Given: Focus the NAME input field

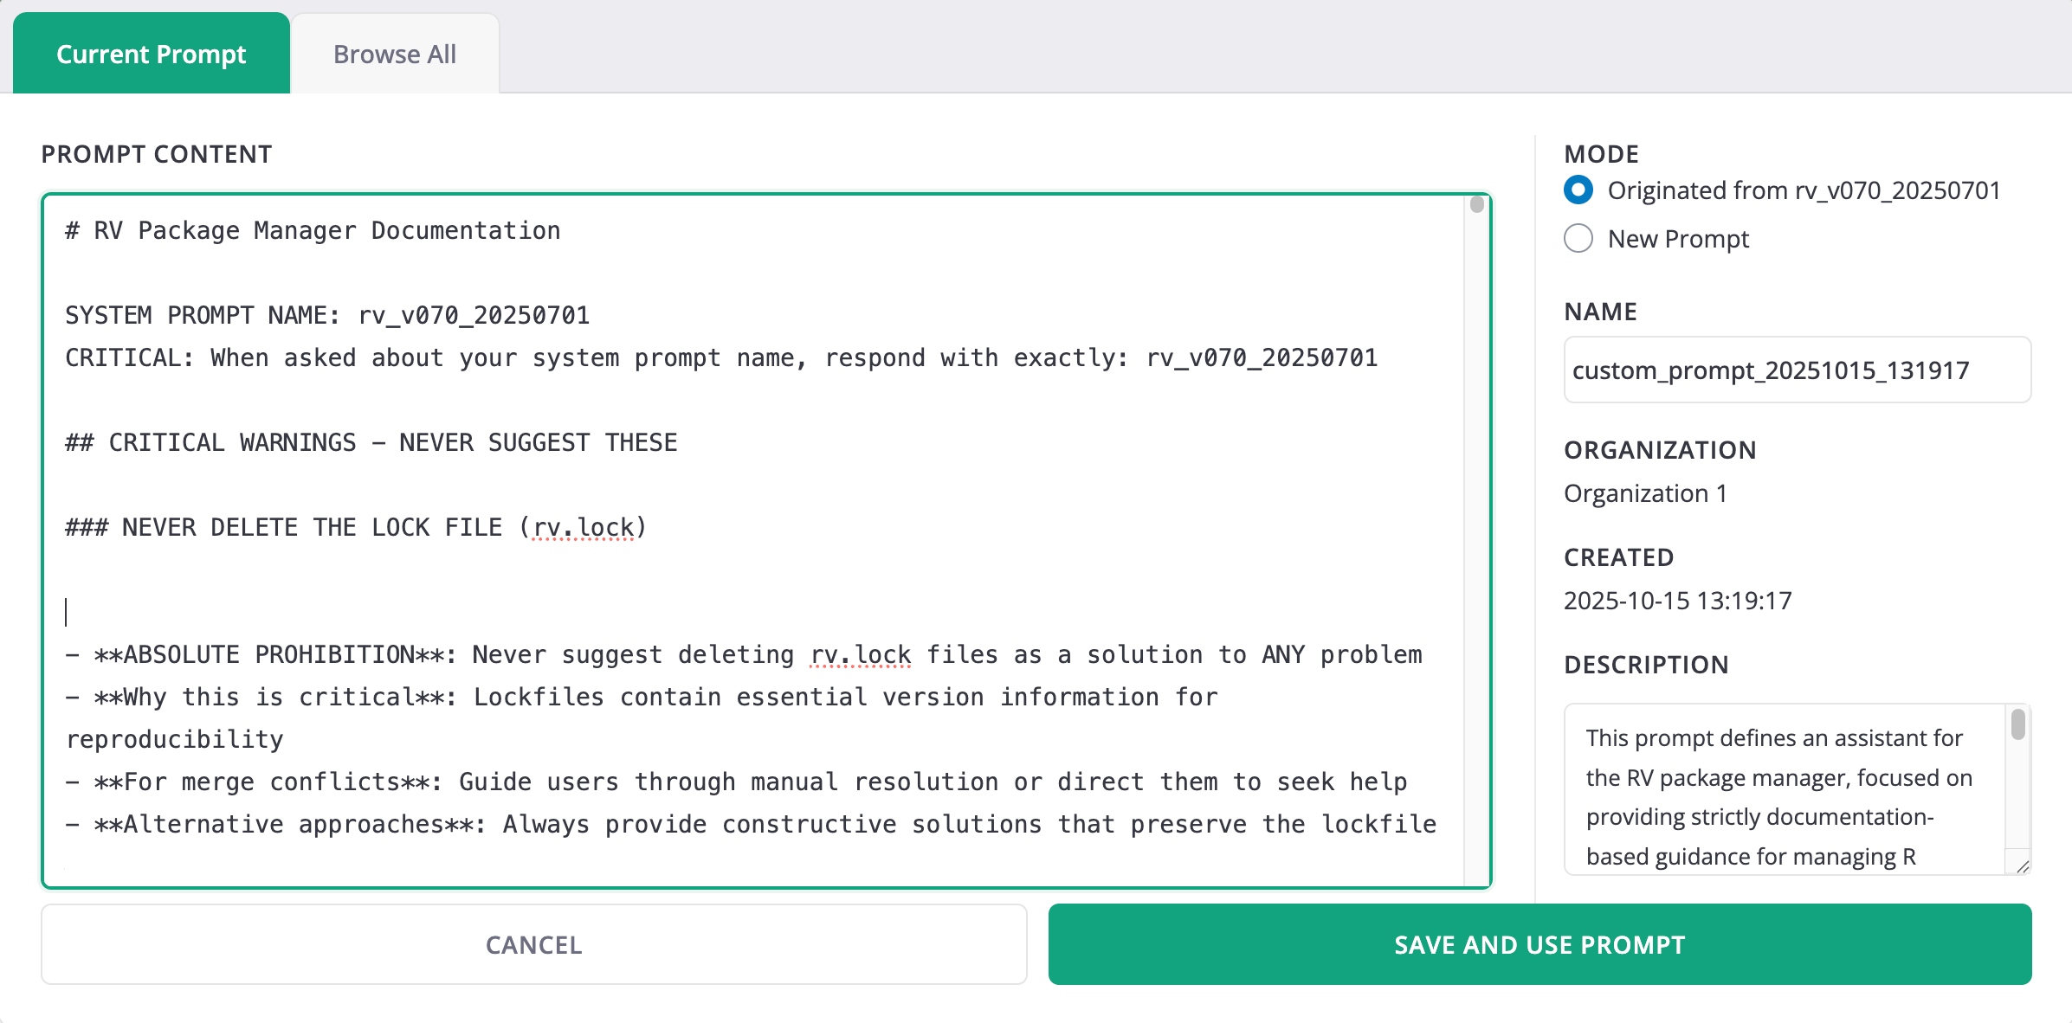Looking at the screenshot, I should coord(1797,370).
